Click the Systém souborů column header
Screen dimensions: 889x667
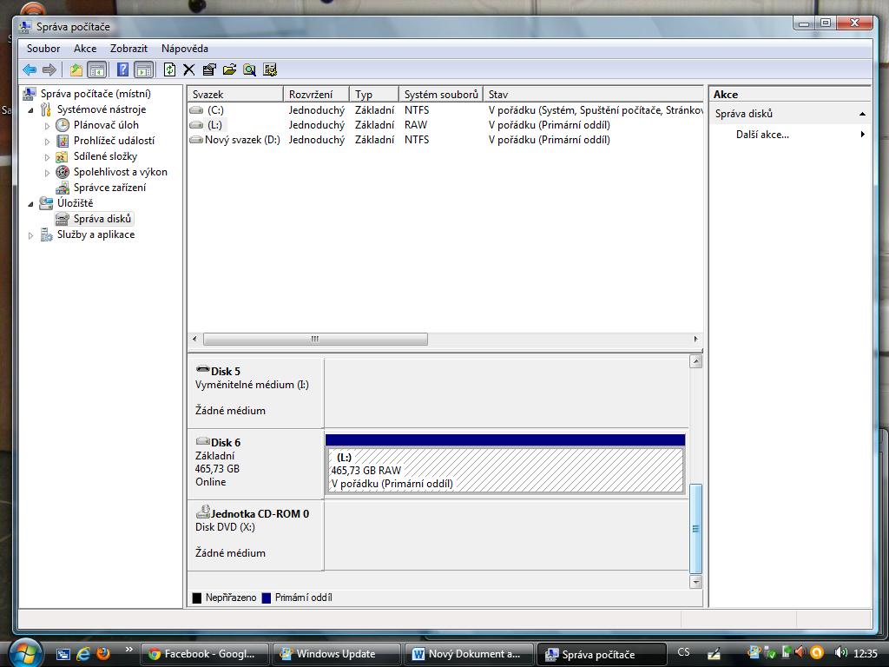441,95
